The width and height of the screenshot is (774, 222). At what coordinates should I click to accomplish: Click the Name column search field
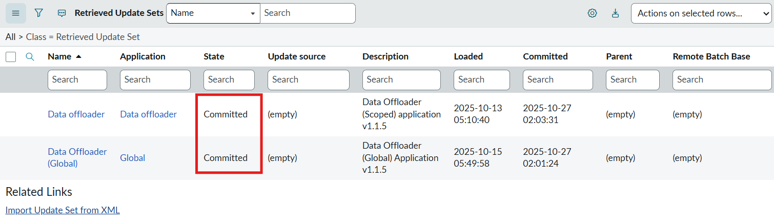pyautogui.click(x=77, y=80)
